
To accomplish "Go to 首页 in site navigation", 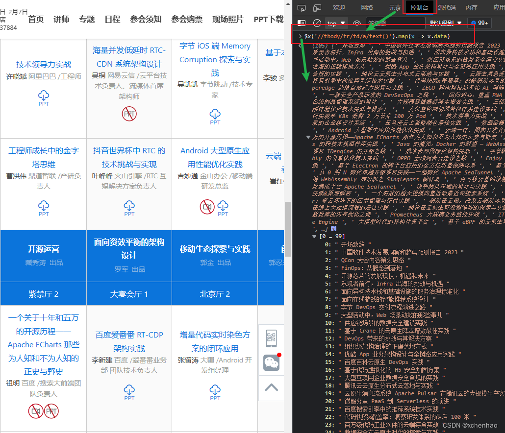I will tap(36, 19).
